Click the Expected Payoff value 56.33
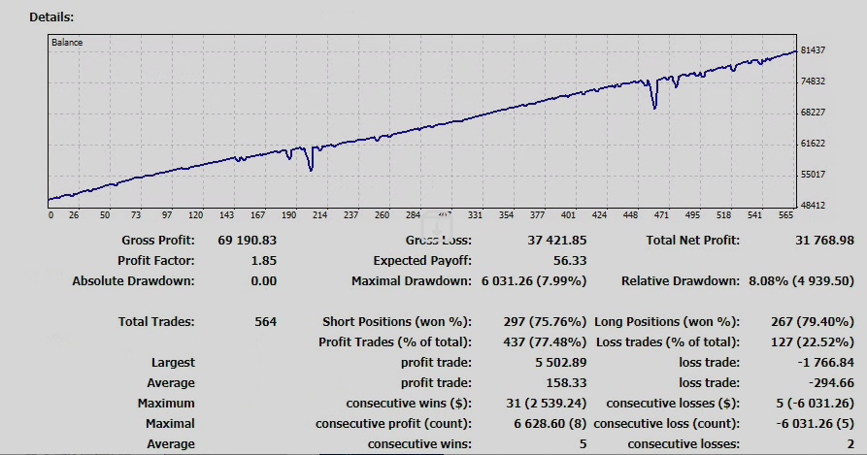The width and height of the screenshot is (867, 455). pyautogui.click(x=570, y=261)
